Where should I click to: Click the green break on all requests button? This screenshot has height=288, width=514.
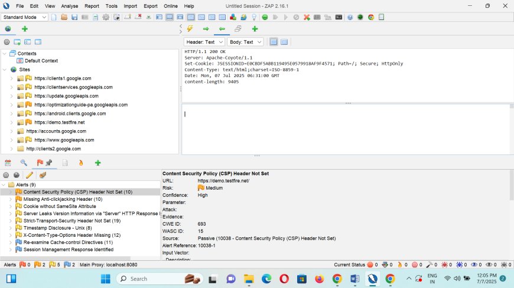(x=265, y=17)
